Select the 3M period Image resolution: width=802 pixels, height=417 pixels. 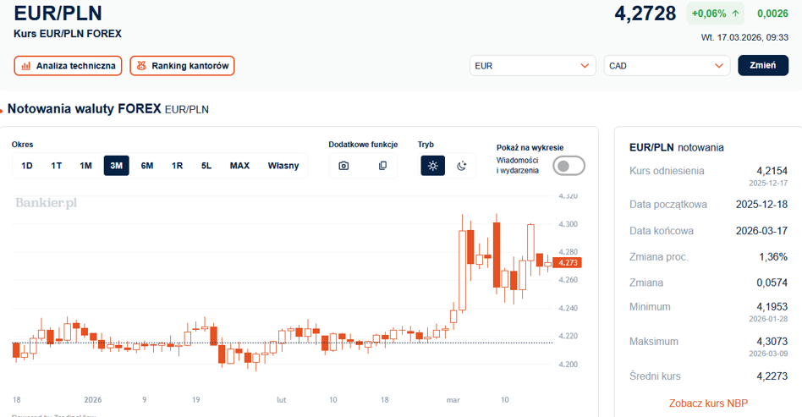(x=116, y=166)
